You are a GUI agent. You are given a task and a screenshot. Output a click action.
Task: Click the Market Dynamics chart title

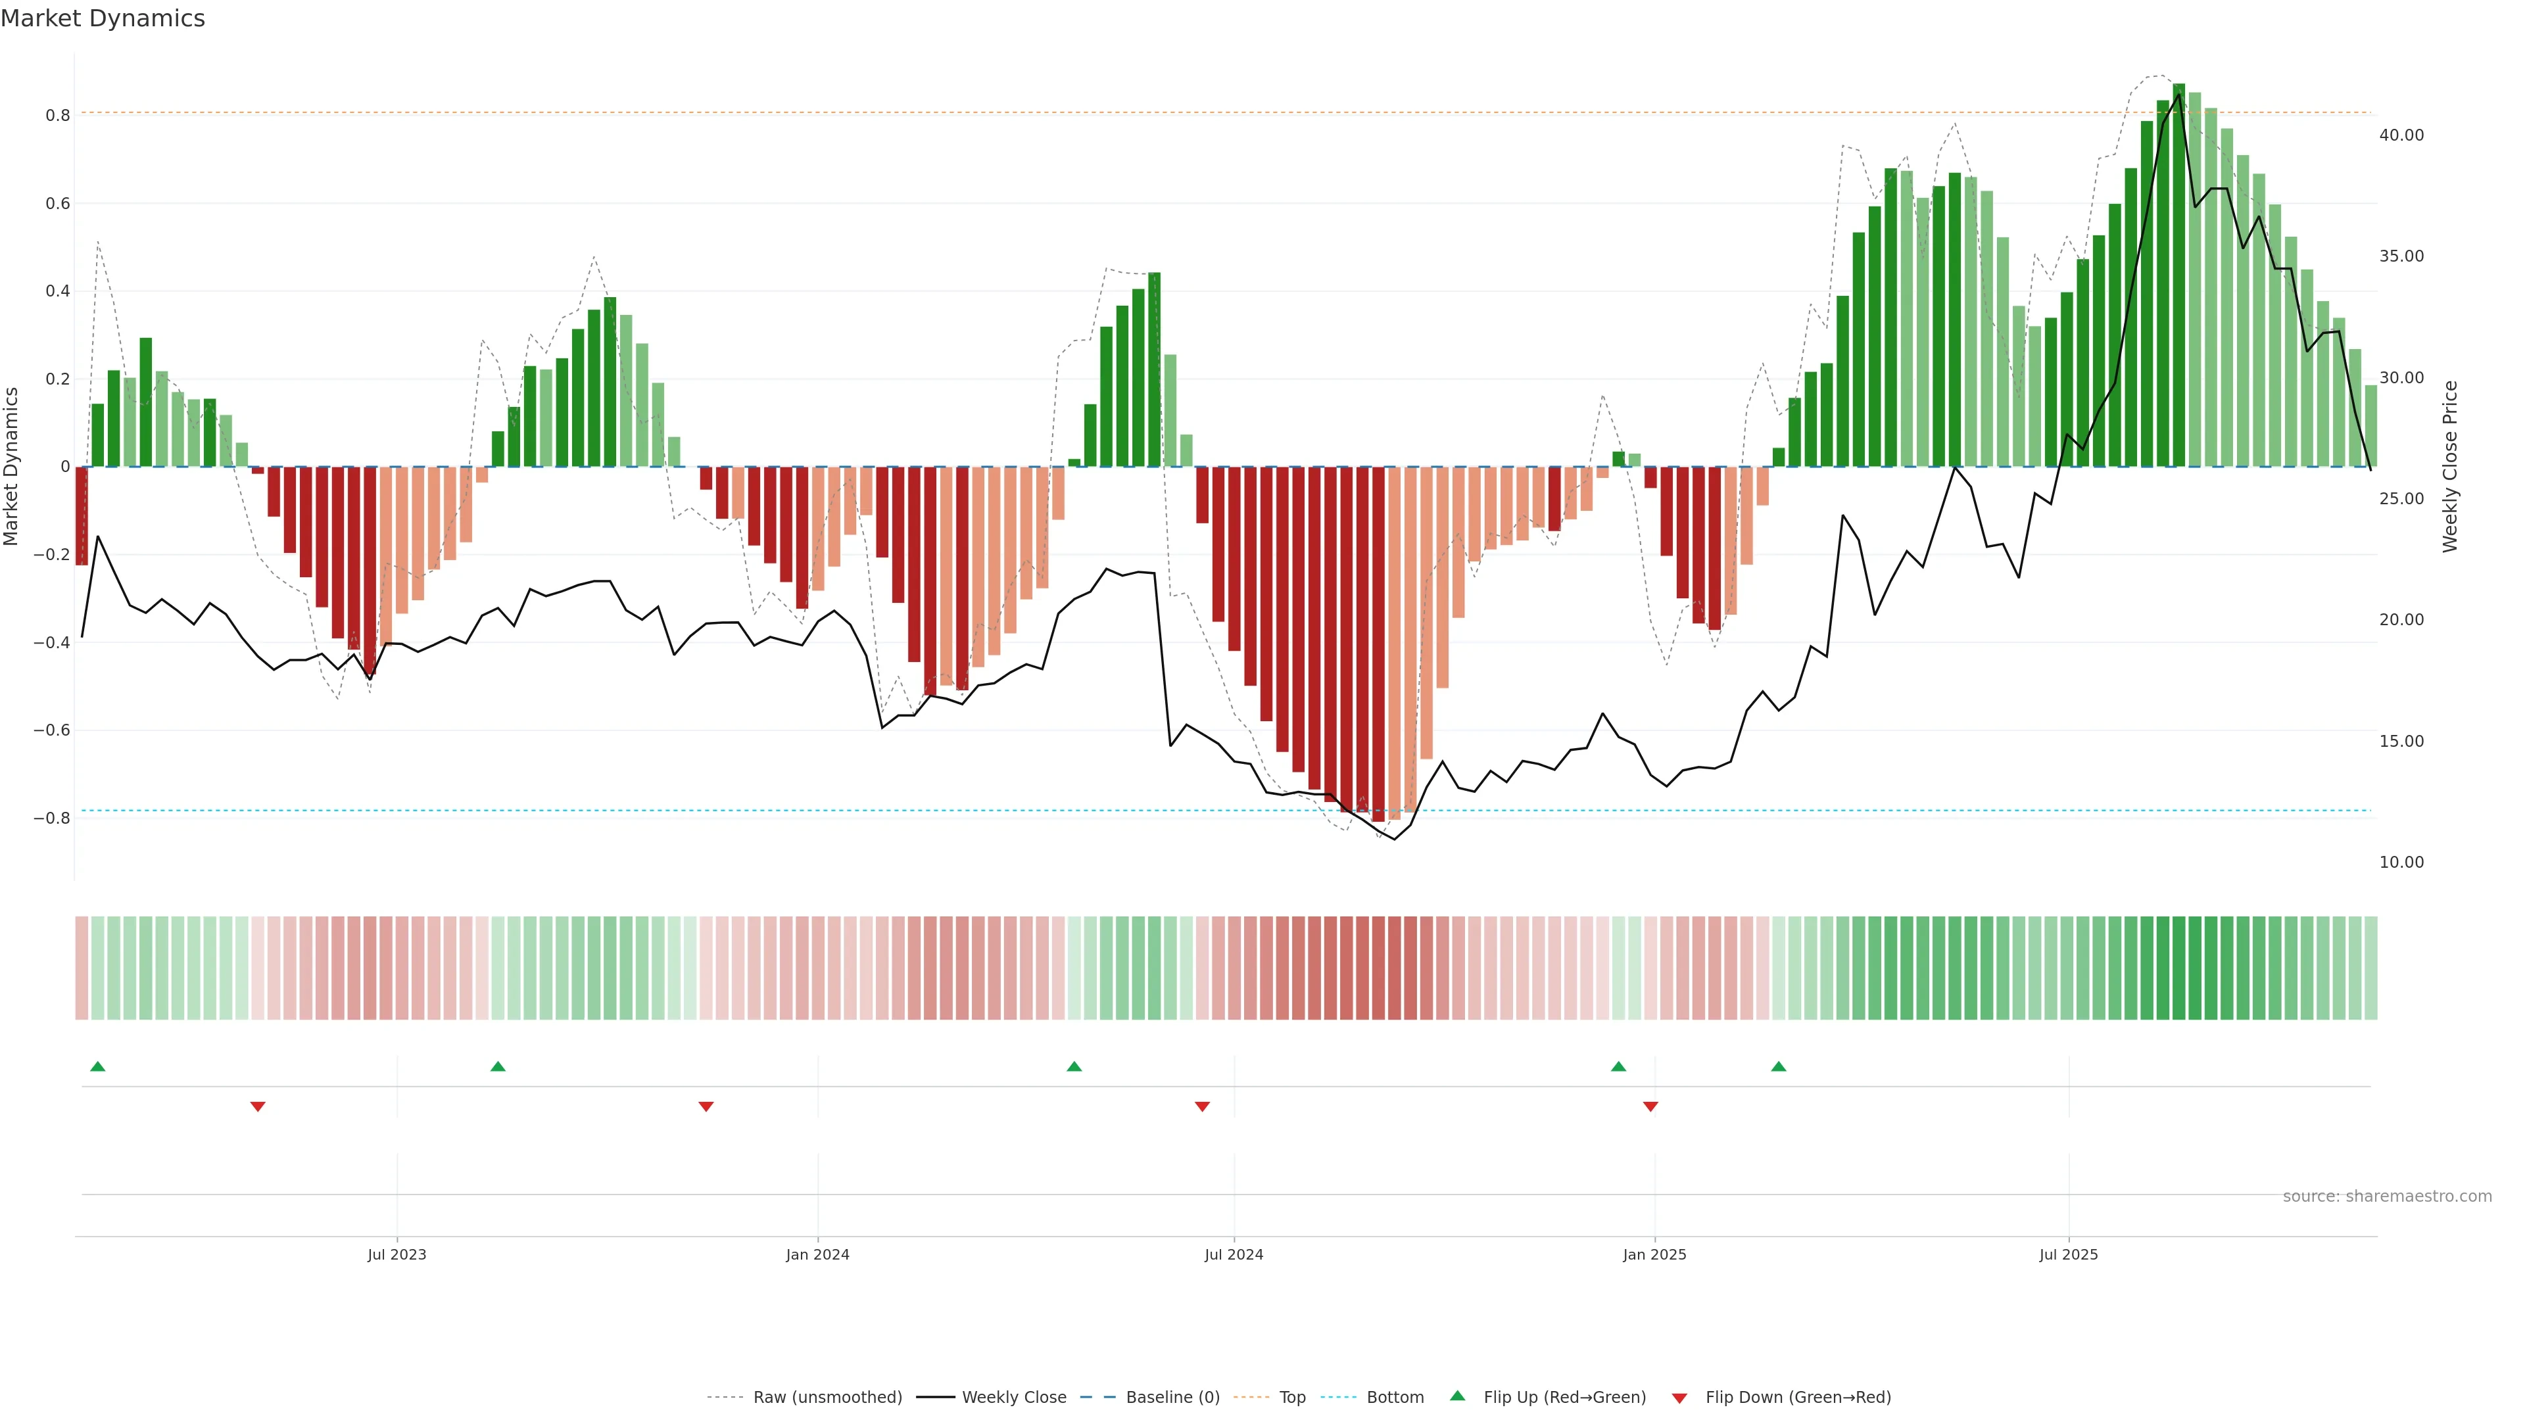(x=103, y=18)
